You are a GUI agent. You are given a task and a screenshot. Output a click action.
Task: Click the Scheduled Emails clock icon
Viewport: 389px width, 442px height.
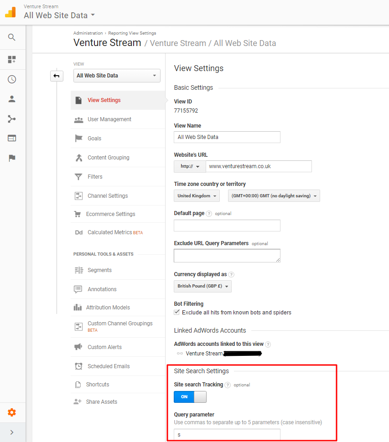(x=78, y=366)
